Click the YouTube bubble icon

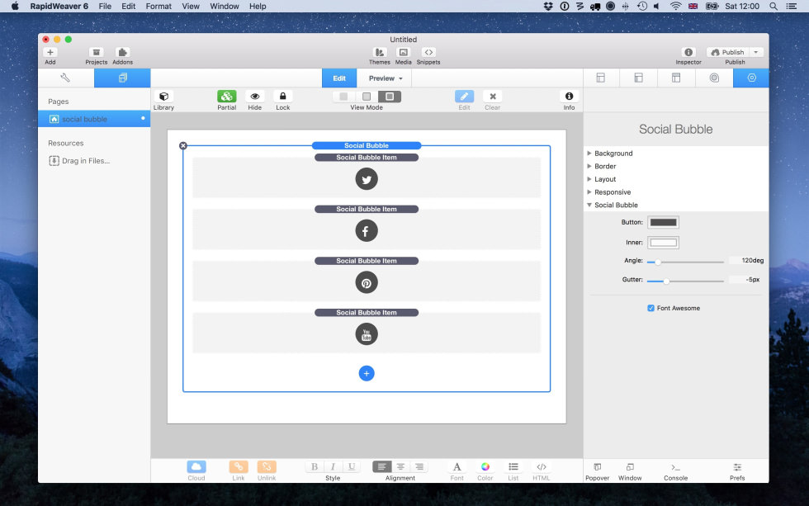pyautogui.click(x=367, y=334)
